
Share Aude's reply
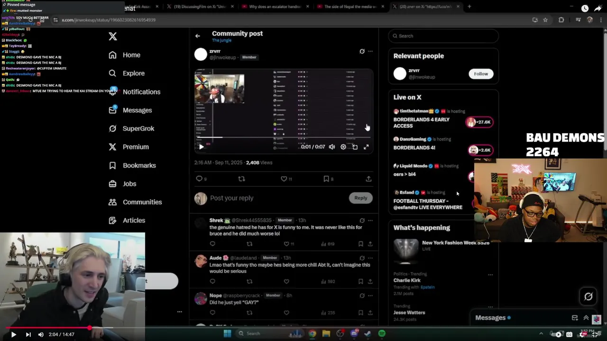[370, 281]
